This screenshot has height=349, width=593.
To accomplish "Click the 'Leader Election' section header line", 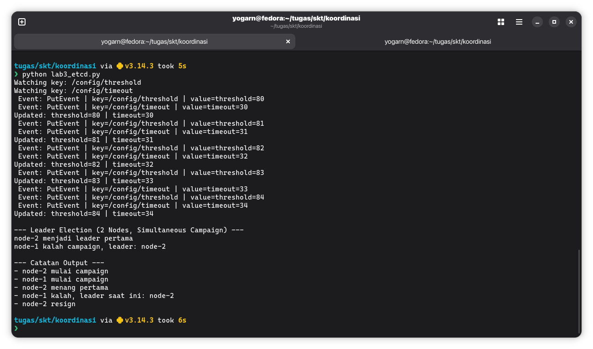I will pos(129,230).
